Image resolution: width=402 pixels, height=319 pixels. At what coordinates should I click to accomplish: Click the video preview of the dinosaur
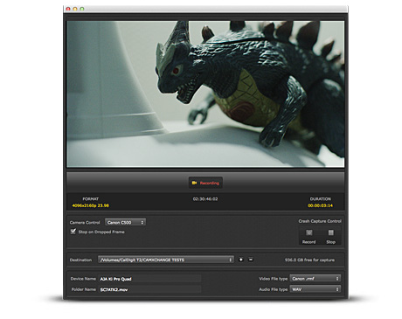205,94
